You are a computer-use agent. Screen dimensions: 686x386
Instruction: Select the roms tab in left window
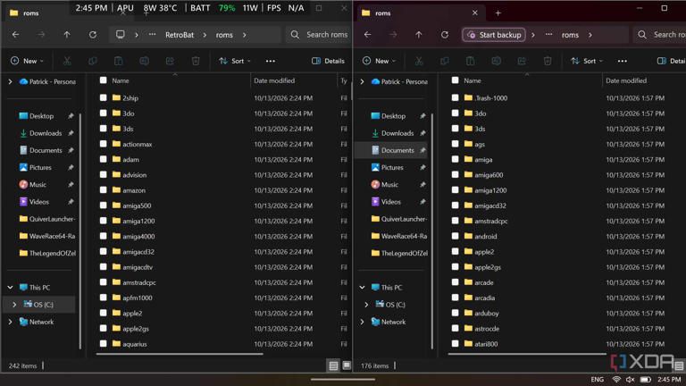click(30, 13)
